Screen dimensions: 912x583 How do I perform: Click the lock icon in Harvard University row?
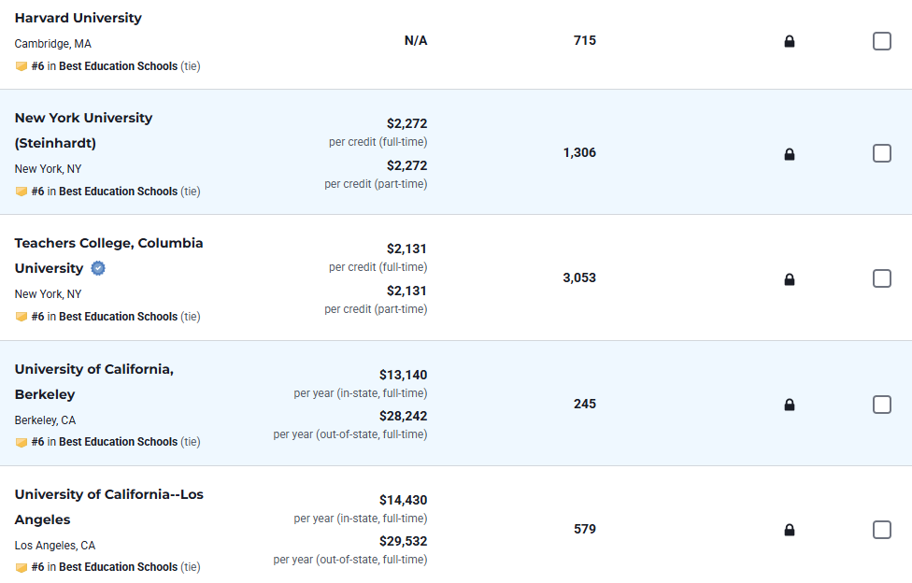click(x=790, y=41)
